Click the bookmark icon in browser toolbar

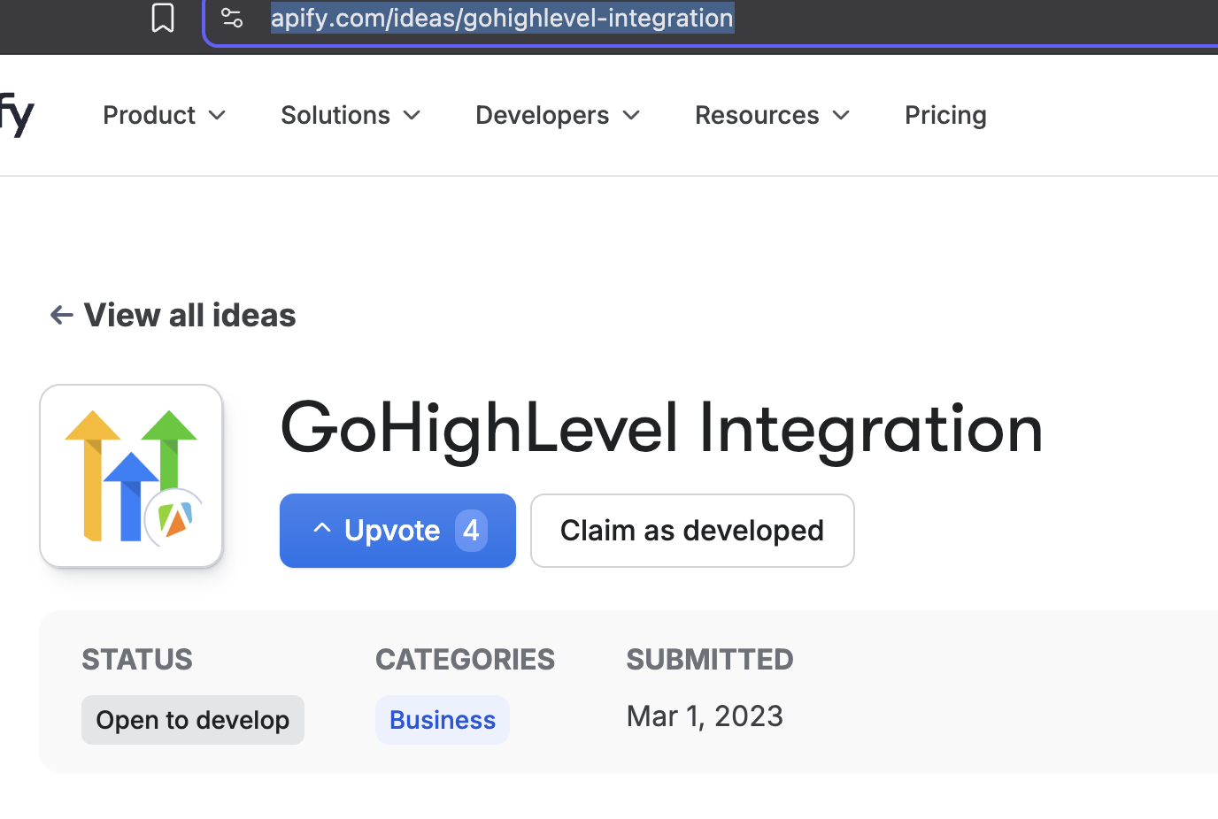click(163, 18)
